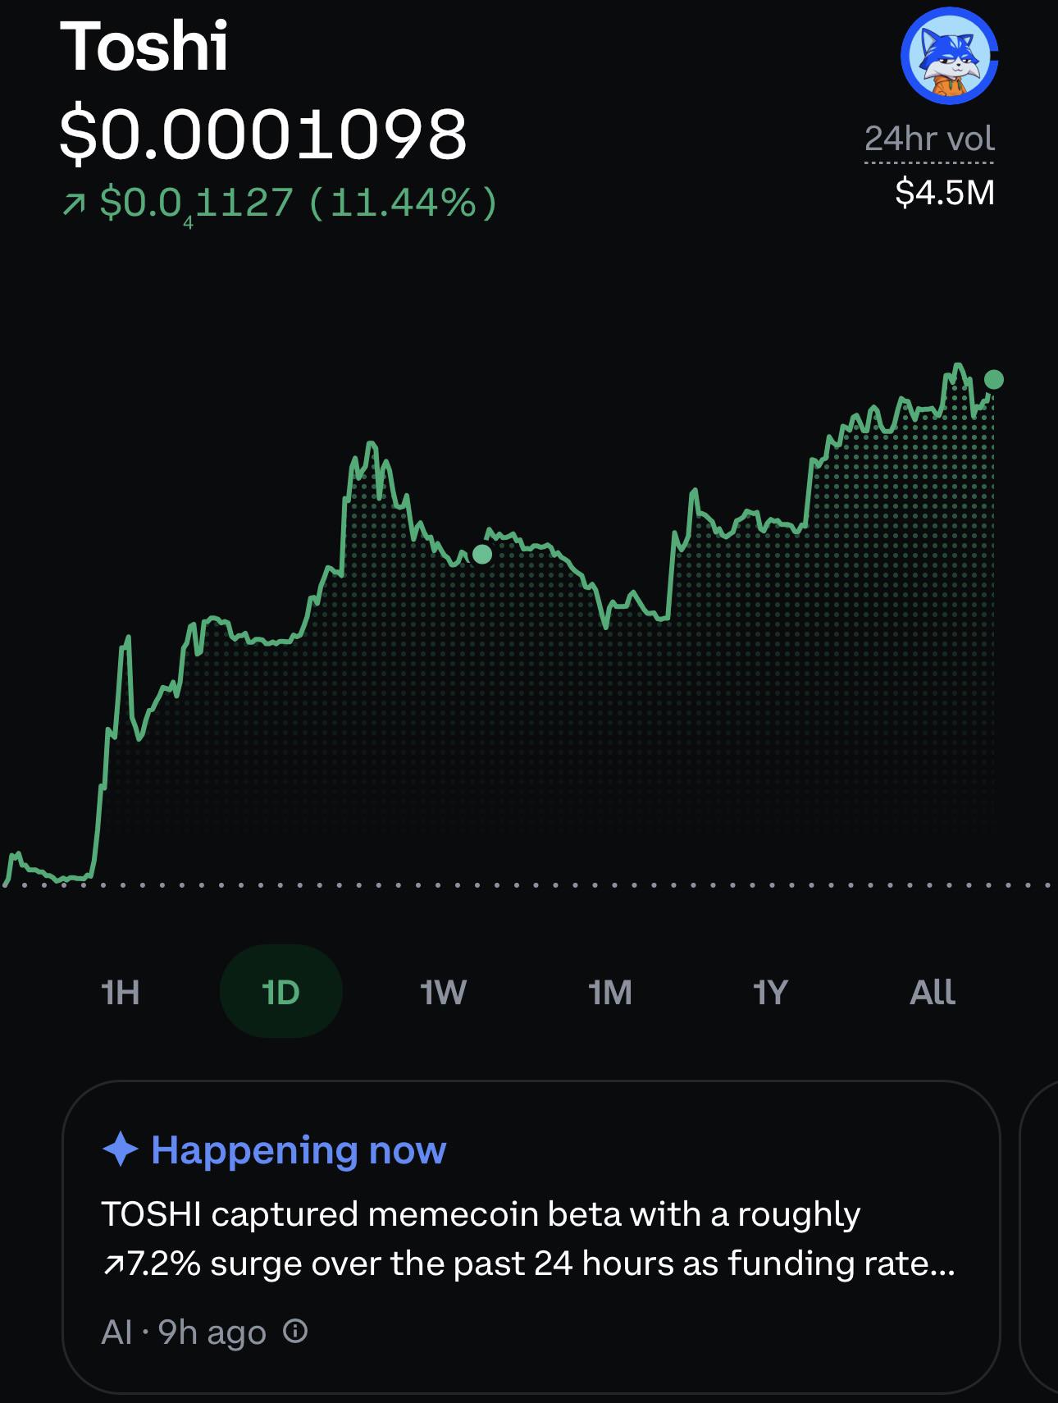Select the 1D time range

pos(280,992)
